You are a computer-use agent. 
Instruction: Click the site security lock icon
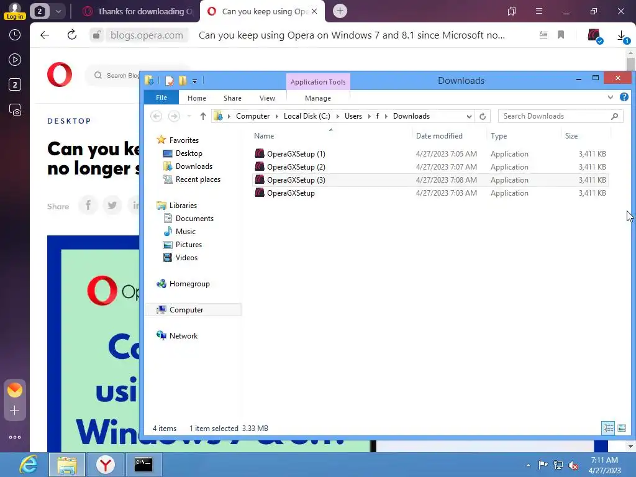point(96,35)
